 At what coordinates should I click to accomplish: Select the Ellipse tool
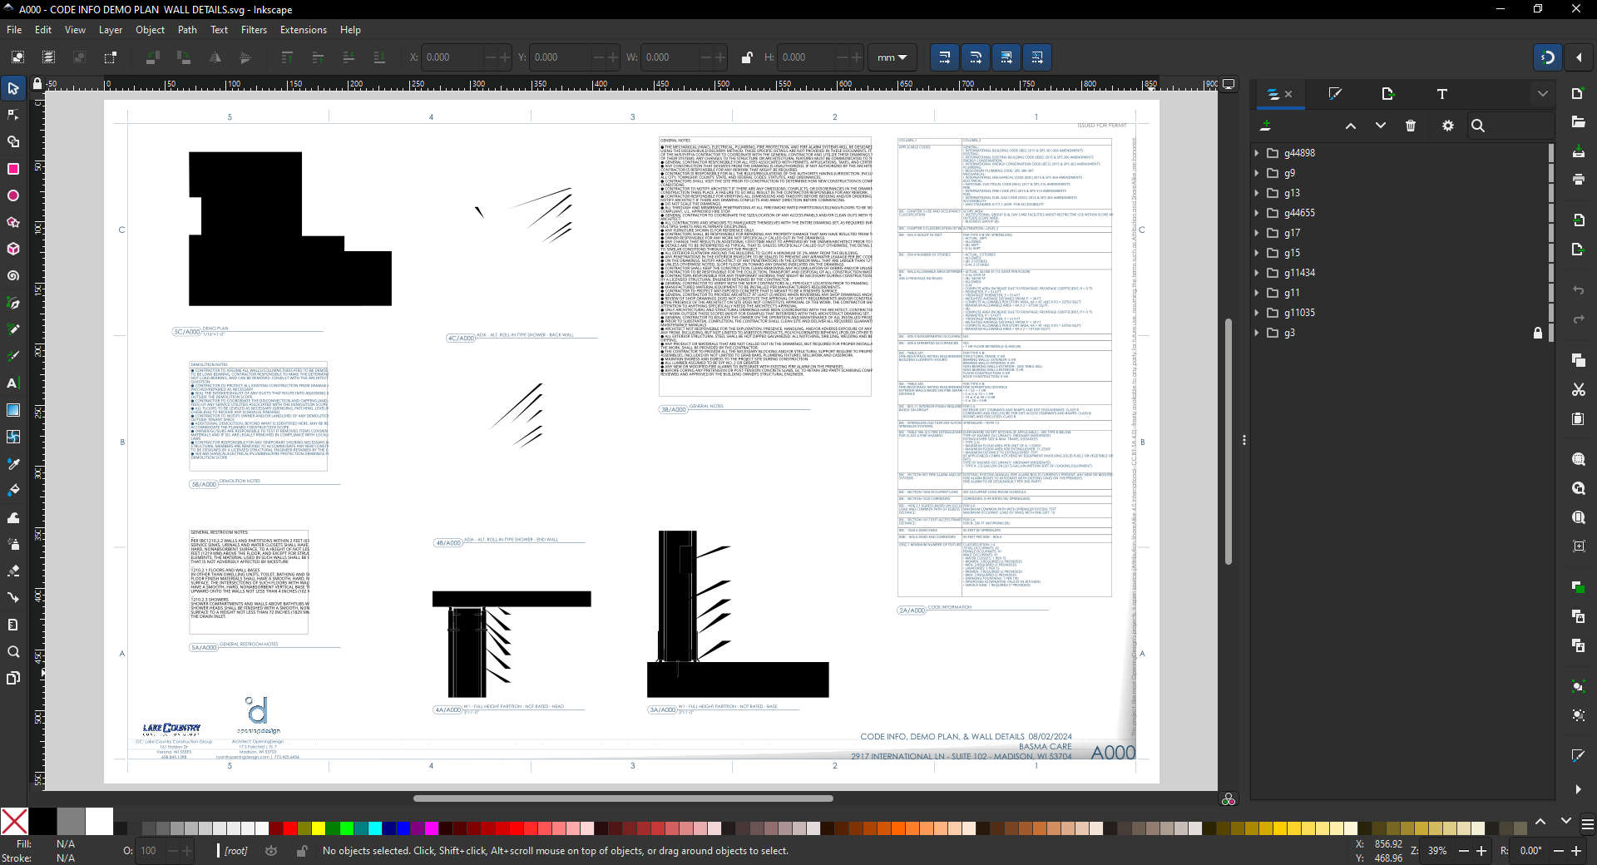coord(13,195)
